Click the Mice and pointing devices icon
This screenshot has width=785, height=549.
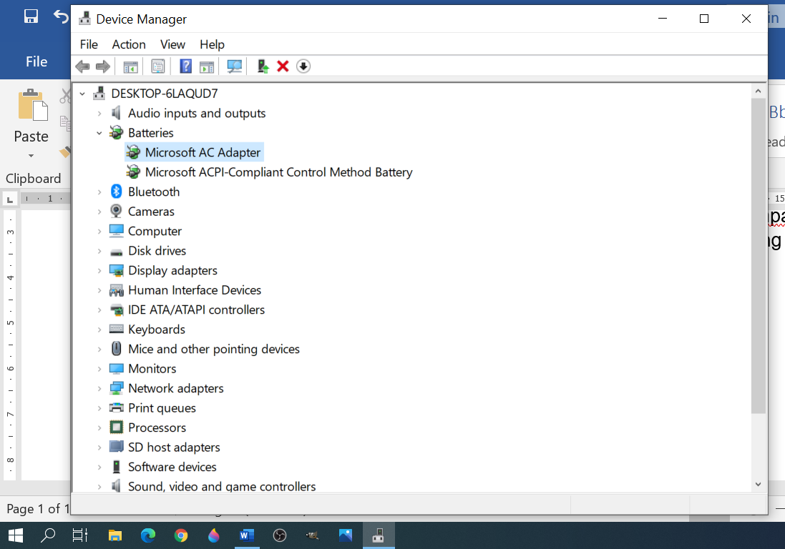point(116,349)
